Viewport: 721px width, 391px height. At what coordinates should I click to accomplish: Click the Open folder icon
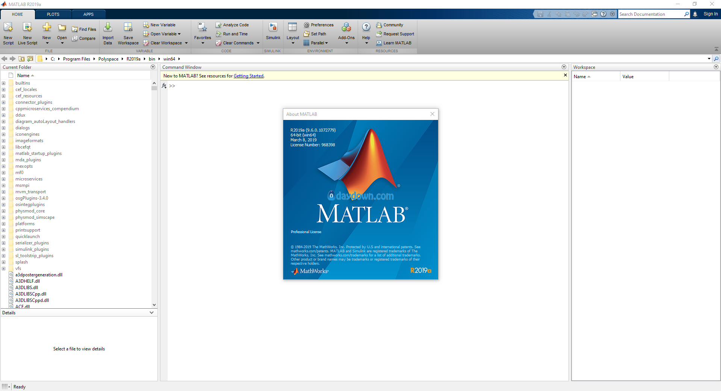[x=62, y=28]
